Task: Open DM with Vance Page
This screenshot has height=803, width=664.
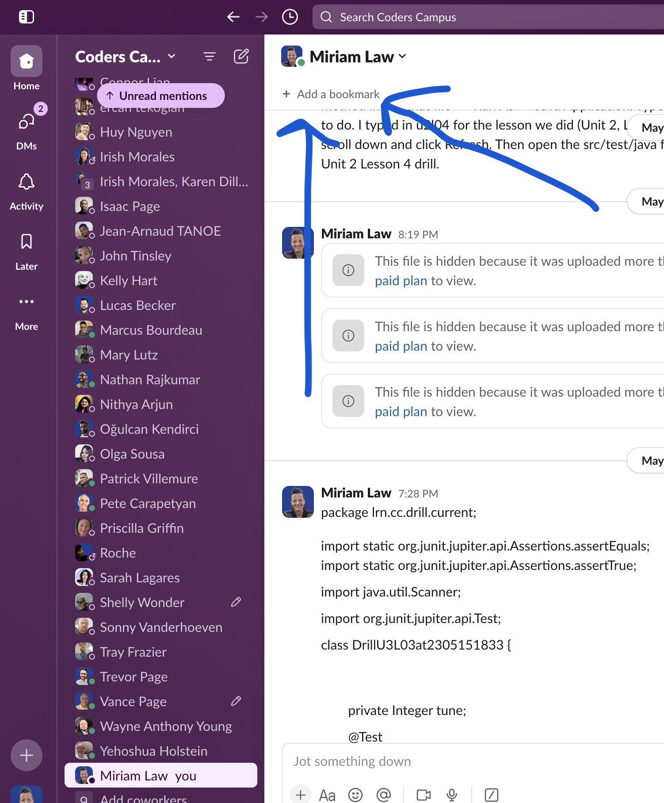Action: click(161, 701)
